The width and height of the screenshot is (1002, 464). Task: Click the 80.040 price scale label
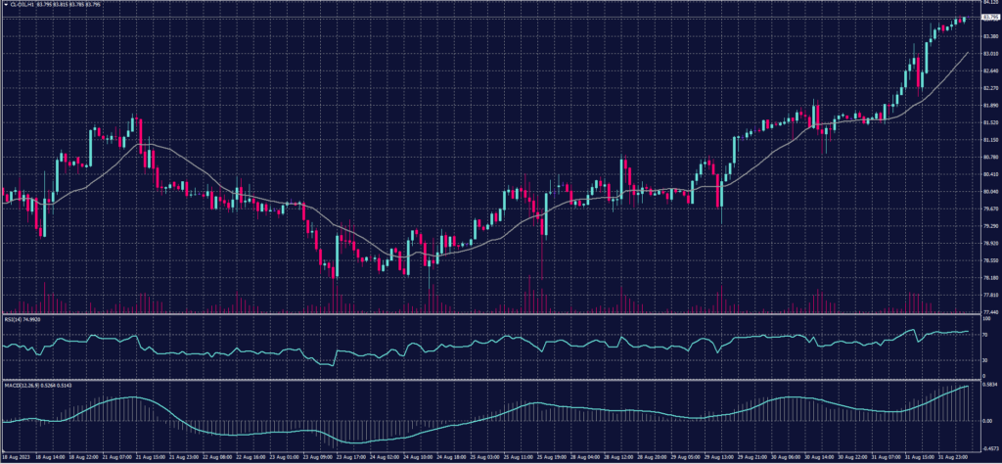[988, 191]
